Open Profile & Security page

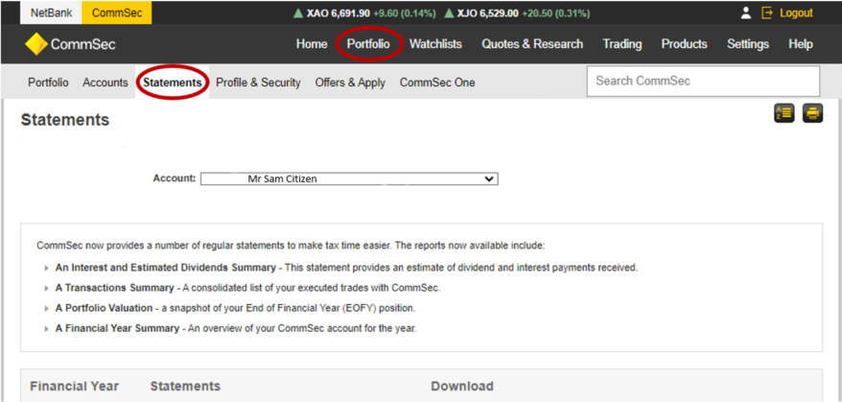(258, 83)
